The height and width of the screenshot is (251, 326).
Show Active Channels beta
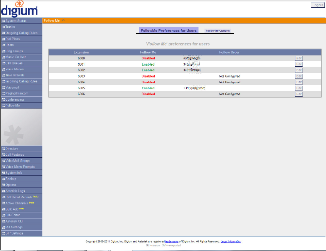tap(22, 203)
